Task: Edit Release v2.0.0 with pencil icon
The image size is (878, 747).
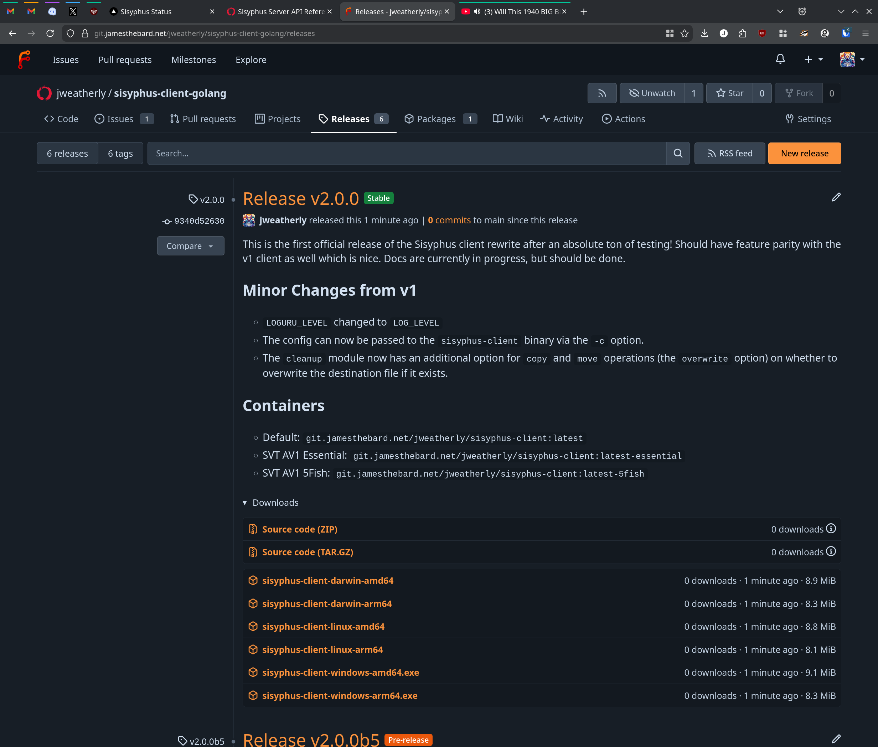Action: (x=836, y=197)
